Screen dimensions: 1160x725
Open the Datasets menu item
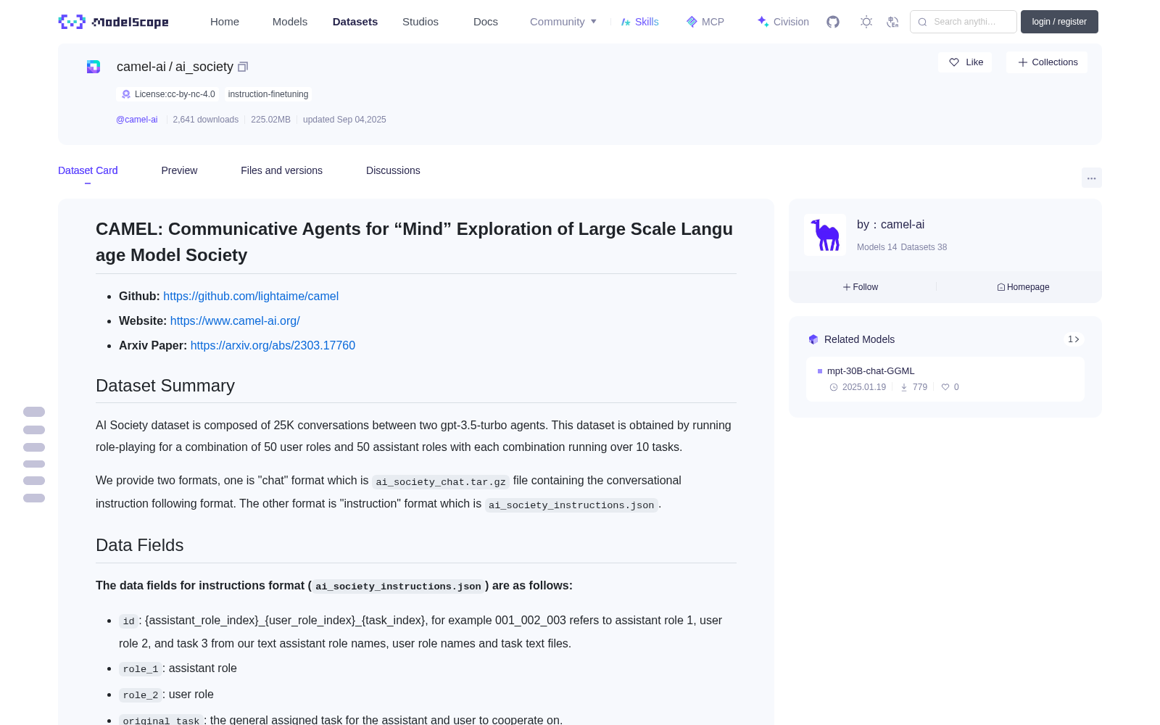coord(355,22)
